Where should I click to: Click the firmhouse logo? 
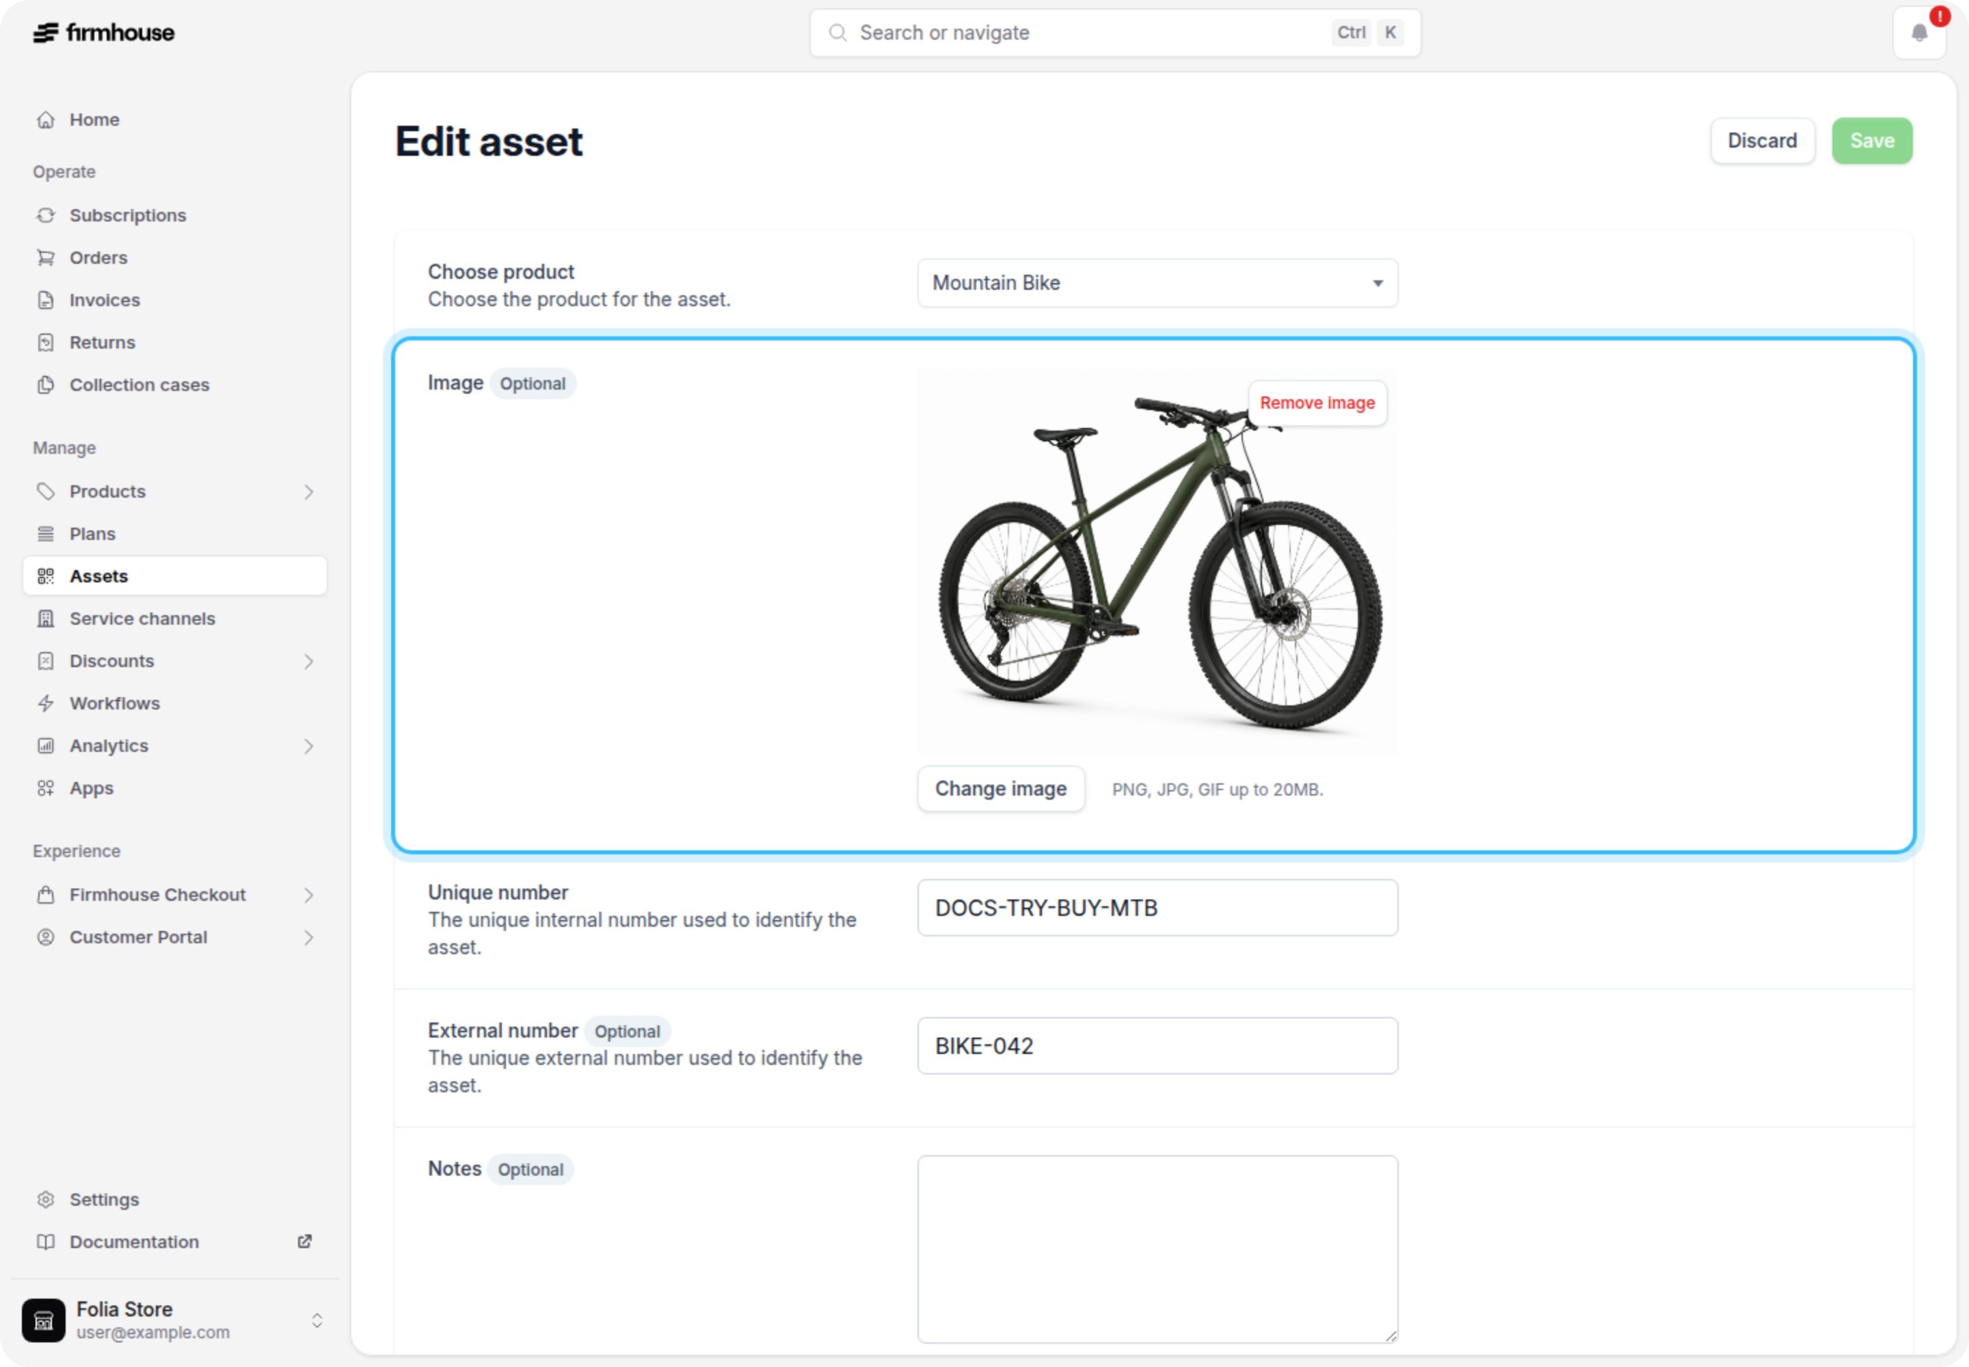104,33
